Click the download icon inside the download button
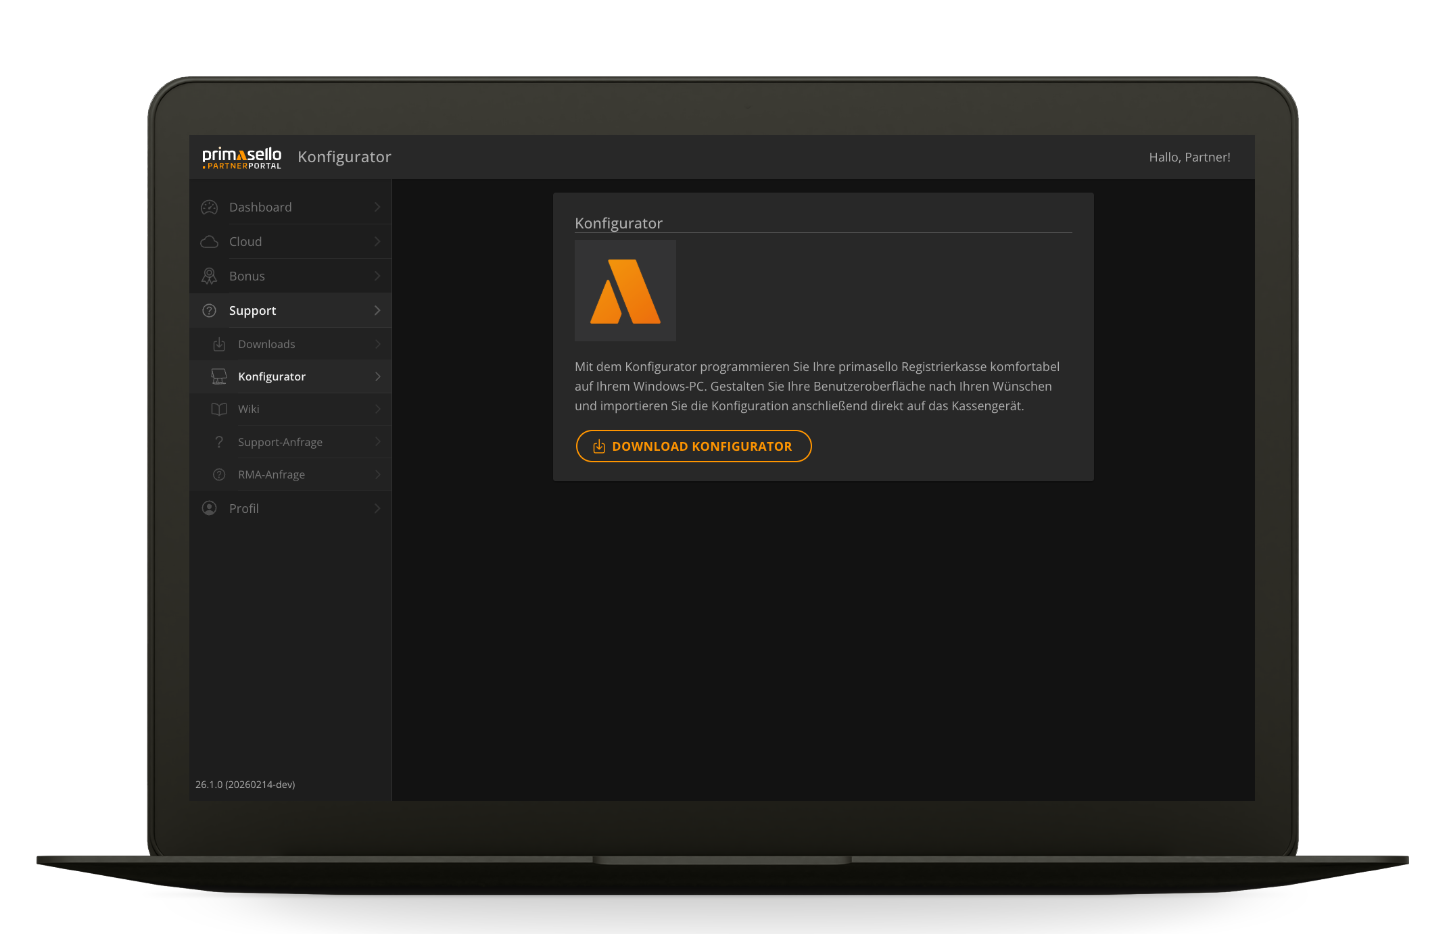 click(x=598, y=446)
